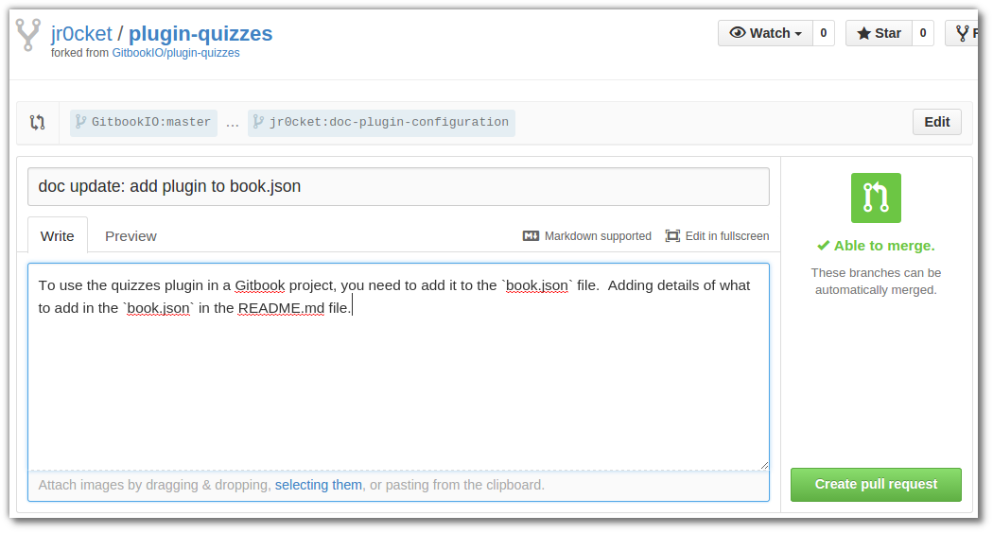993x533 pixels.
Task: Click the green checkmark beside Able to merge
Action: tap(824, 246)
